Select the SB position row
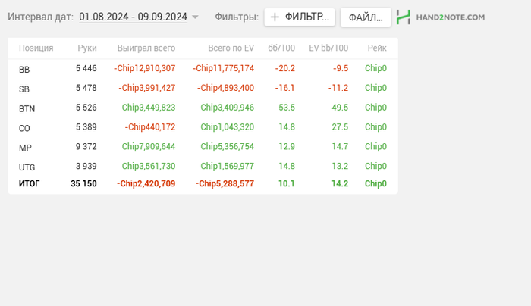This screenshot has height=306, width=531. coord(24,89)
